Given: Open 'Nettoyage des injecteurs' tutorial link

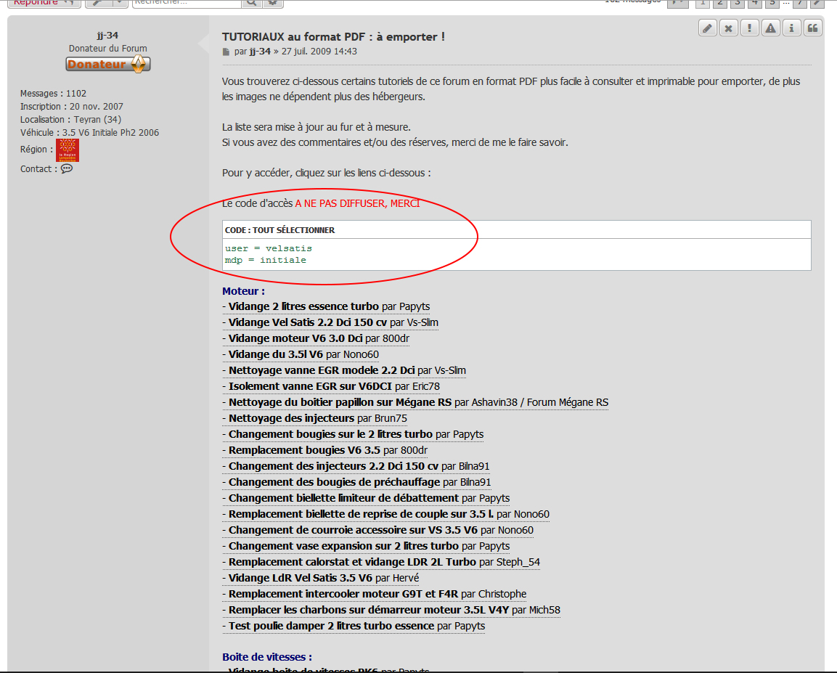Looking at the screenshot, I should 291,418.
